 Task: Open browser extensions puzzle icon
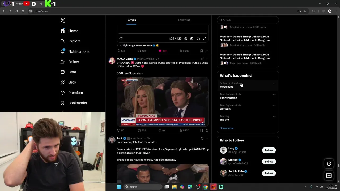[x=314, y=11]
